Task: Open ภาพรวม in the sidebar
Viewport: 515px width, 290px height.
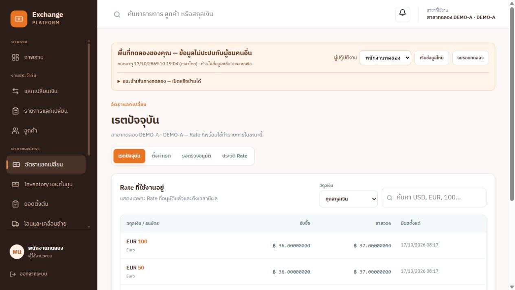Action: point(46,57)
